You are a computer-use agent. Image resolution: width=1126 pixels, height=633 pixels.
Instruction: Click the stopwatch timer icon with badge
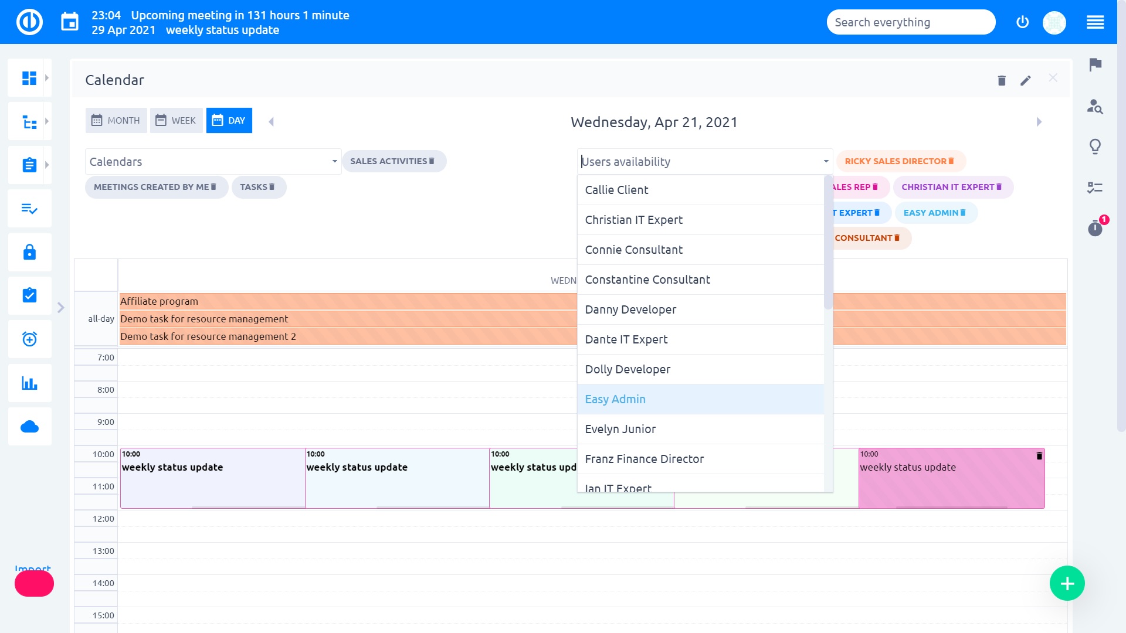coord(1095,228)
